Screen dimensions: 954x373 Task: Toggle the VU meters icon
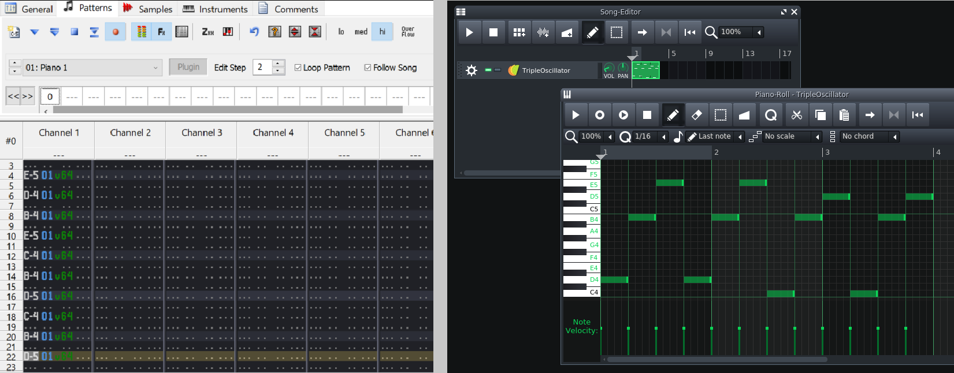pyautogui.click(x=142, y=32)
